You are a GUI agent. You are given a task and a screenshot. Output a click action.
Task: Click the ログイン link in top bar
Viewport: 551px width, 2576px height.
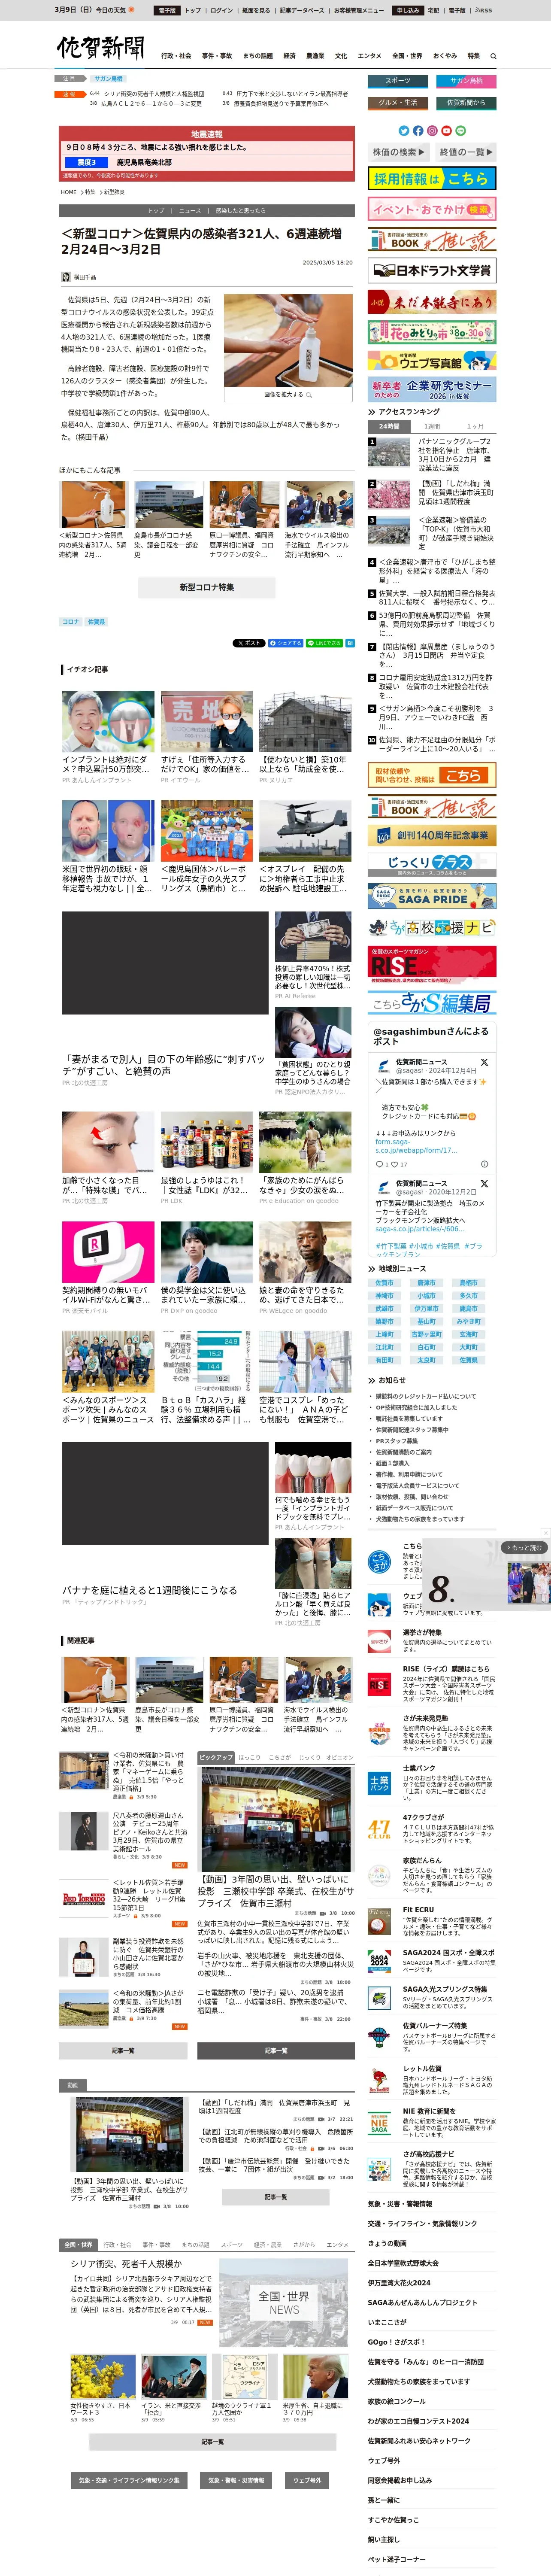coord(221,10)
